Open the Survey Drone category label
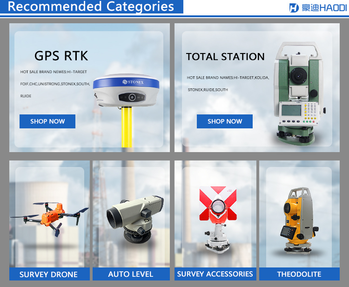349x287 pixels. click(x=49, y=274)
